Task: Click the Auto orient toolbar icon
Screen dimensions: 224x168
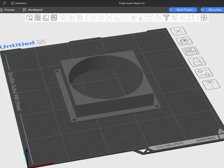Action: tap(46, 17)
